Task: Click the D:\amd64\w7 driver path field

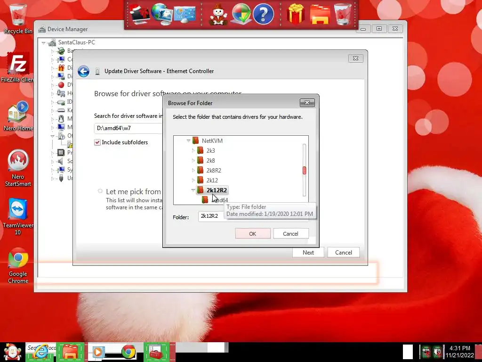Action: pyautogui.click(x=129, y=128)
